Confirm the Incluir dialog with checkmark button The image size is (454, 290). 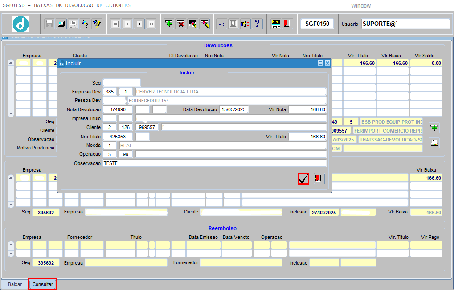pos(303,179)
